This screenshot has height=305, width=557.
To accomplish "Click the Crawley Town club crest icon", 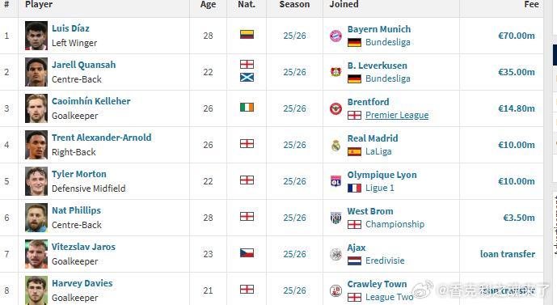I will 335,290.
